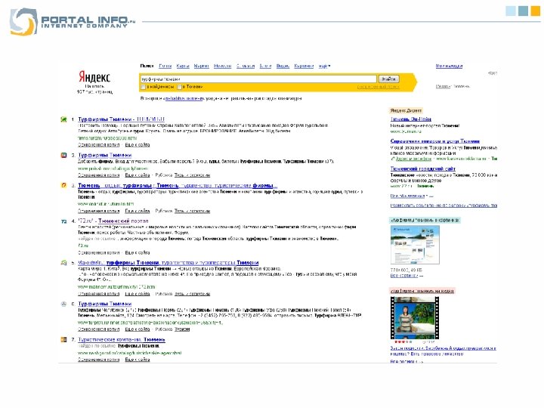This screenshot has width=544, height=408.
Task: Click the favicon beside result 7
Action: point(63,340)
